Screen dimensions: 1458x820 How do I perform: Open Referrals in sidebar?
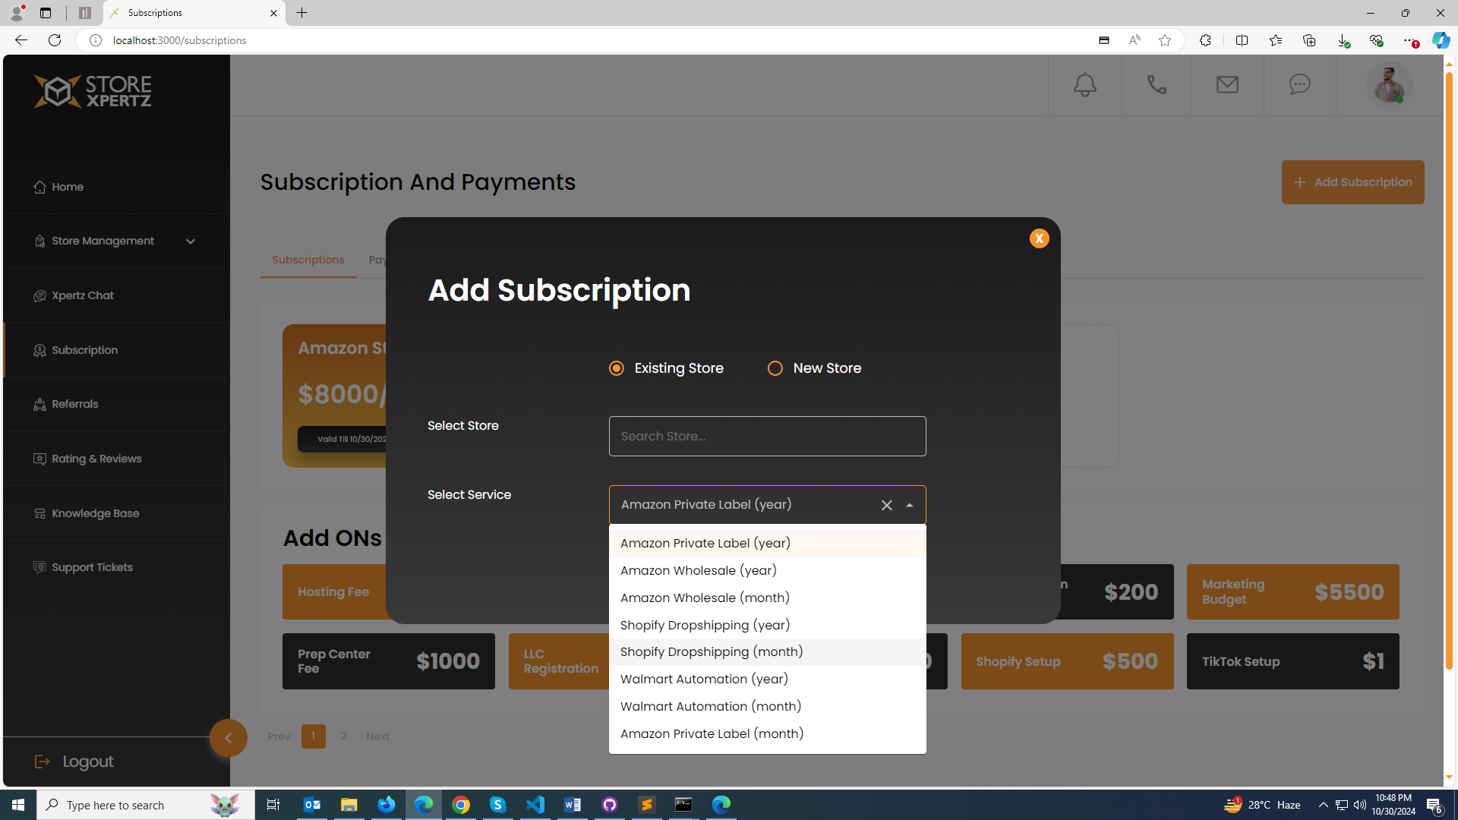[116, 404]
